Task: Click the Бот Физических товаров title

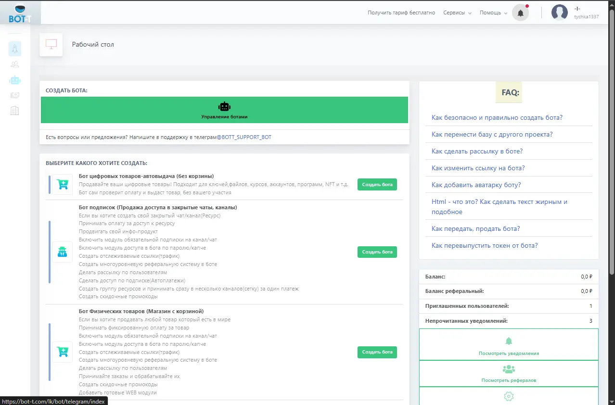Action: pyautogui.click(x=141, y=311)
